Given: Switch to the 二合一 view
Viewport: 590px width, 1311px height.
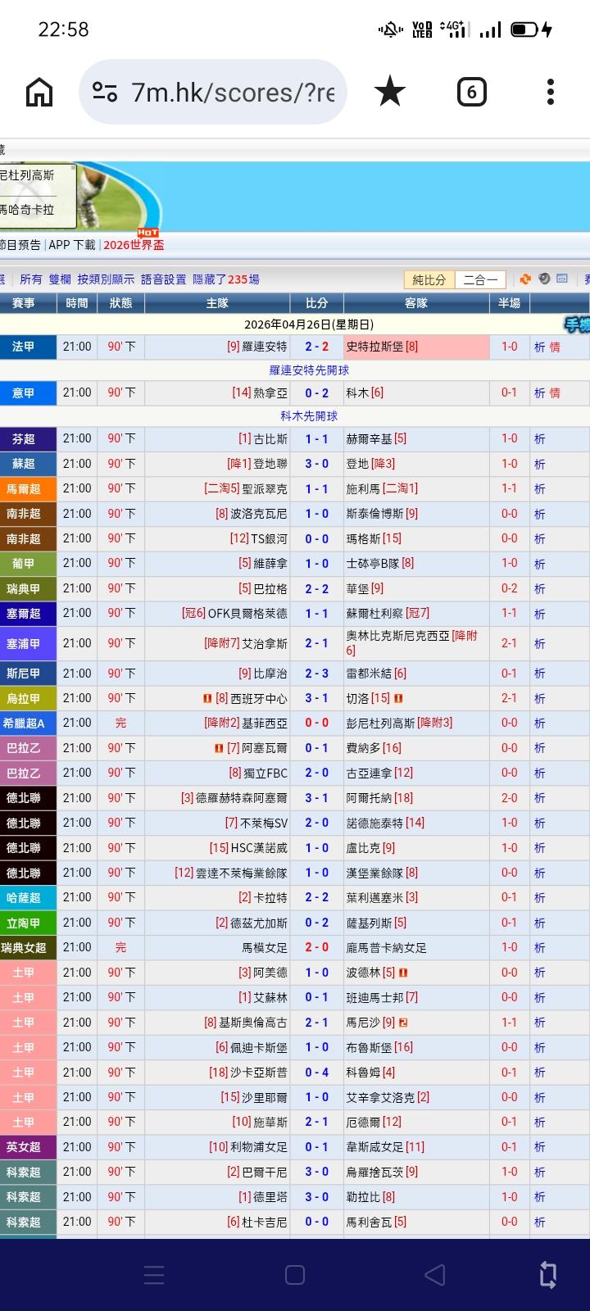Looking at the screenshot, I should [480, 279].
